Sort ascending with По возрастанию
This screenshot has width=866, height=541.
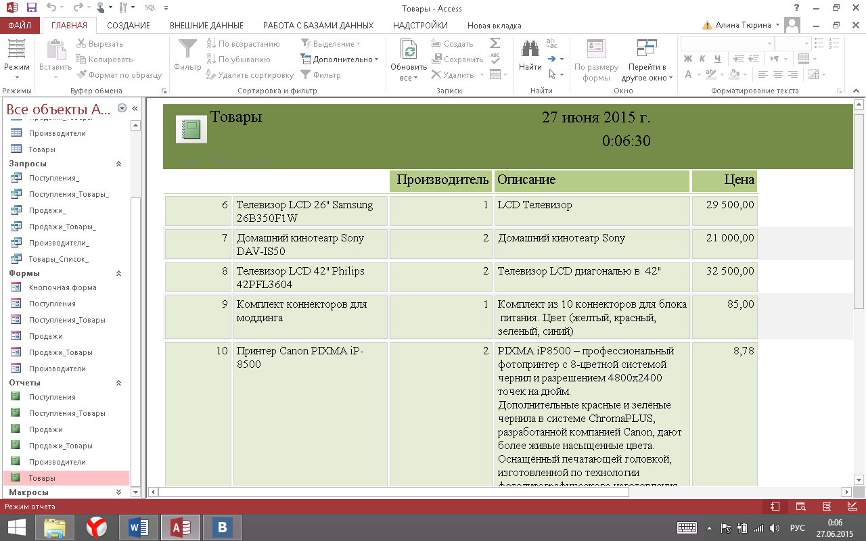pos(243,44)
